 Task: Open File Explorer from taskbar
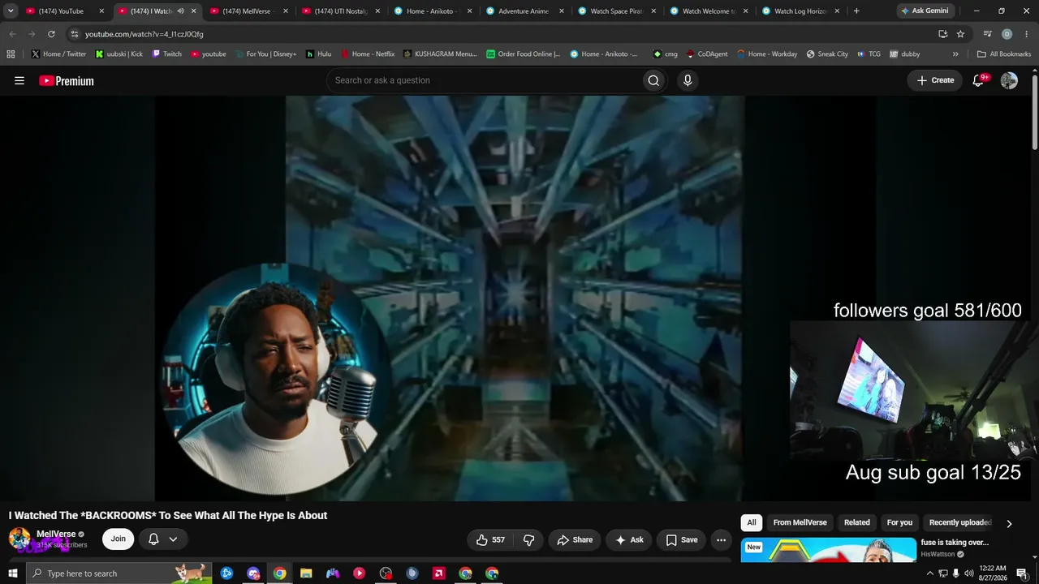pos(306,573)
